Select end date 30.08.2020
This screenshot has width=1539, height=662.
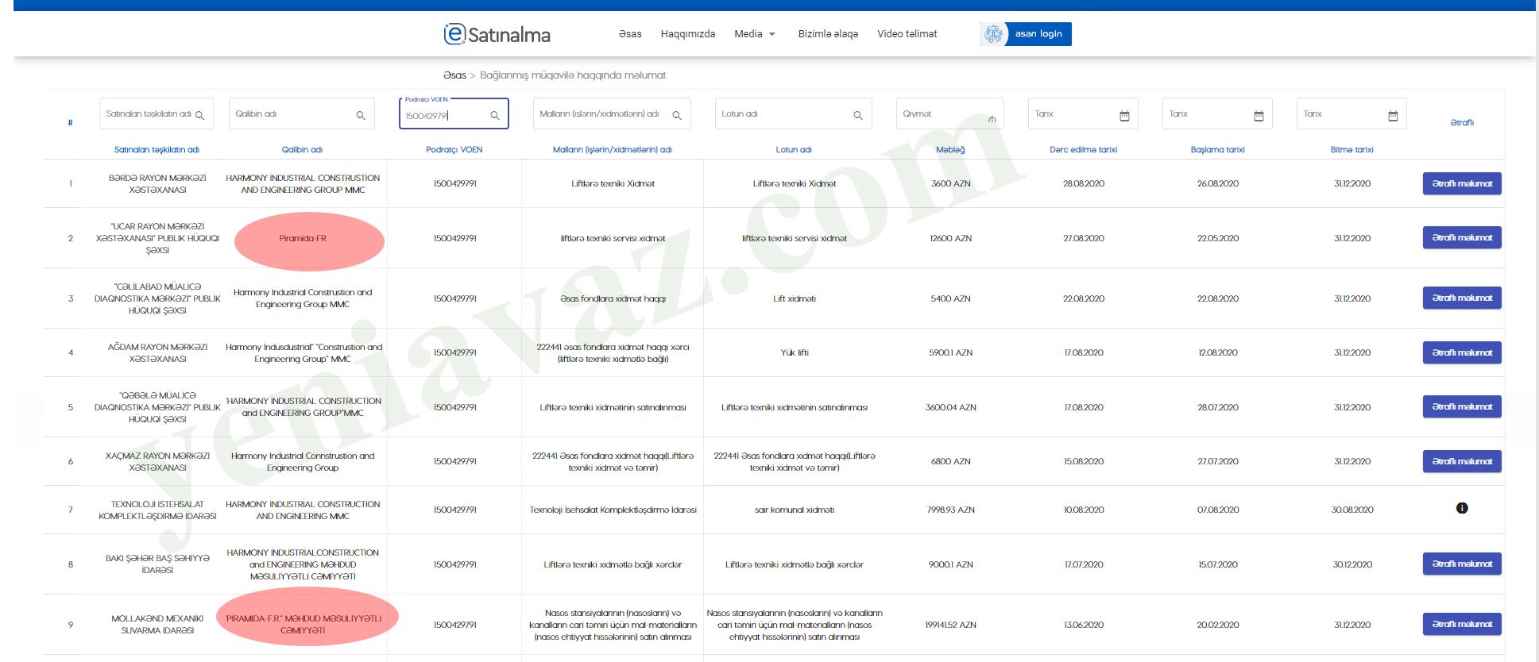tap(1351, 510)
